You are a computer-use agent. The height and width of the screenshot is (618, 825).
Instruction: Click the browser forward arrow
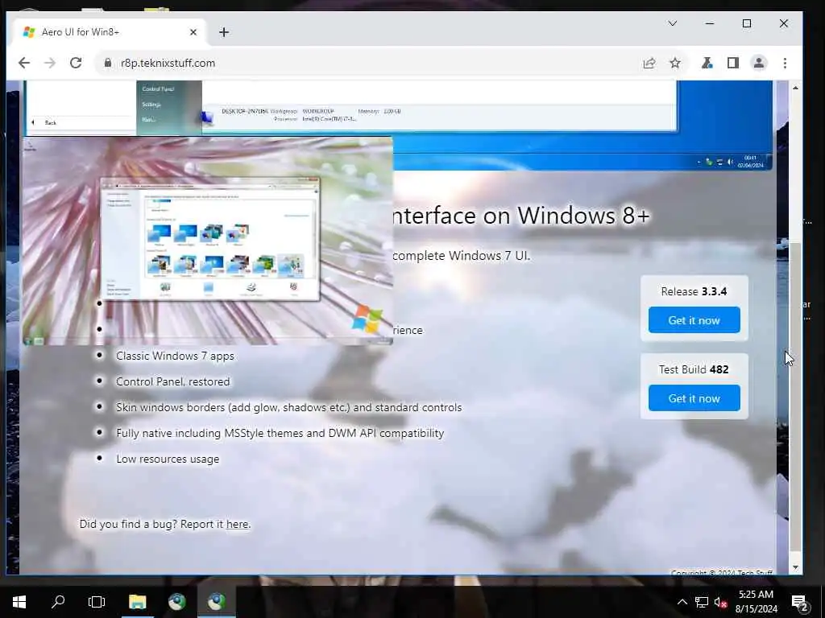coord(50,63)
